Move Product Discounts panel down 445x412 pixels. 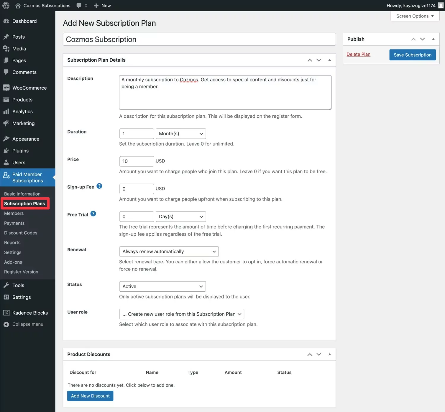319,354
